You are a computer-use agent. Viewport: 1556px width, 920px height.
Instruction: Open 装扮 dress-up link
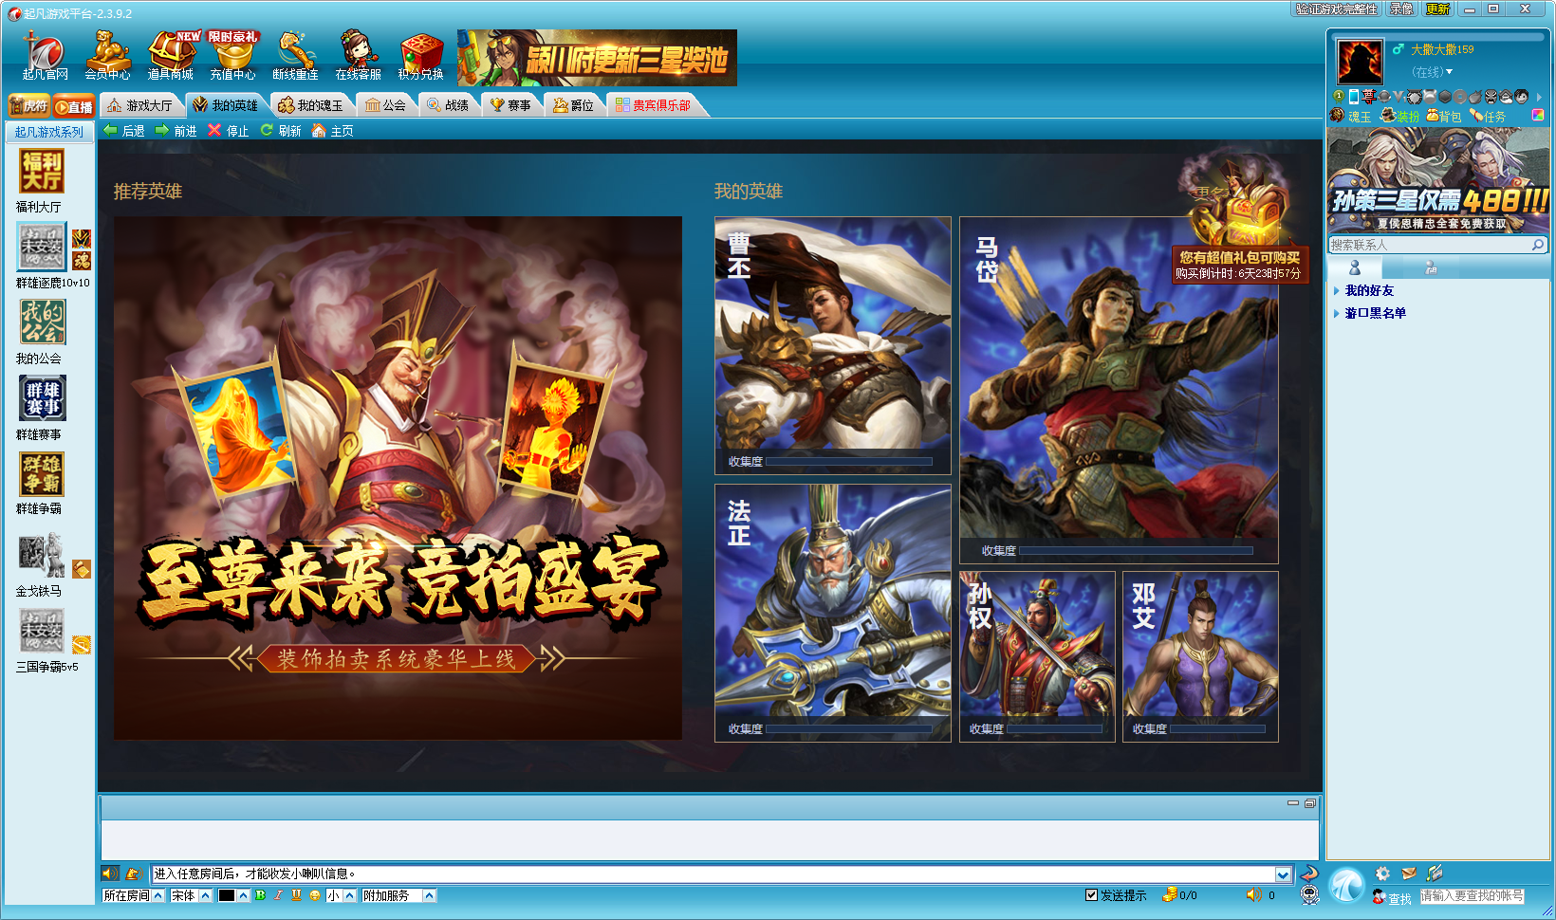pos(1399,116)
